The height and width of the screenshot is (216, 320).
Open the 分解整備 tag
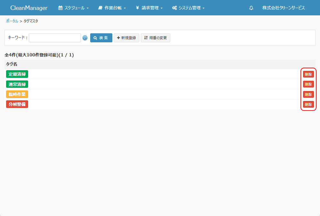point(17,104)
